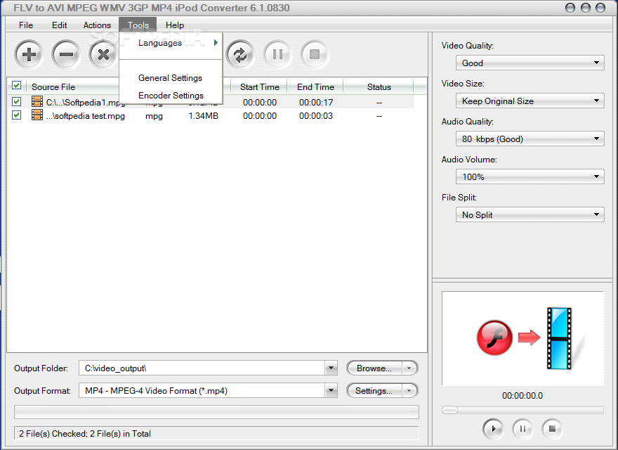Image resolution: width=618 pixels, height=450 pixels.
Task: Close the open Tools menu
Action: pos(138,25)
